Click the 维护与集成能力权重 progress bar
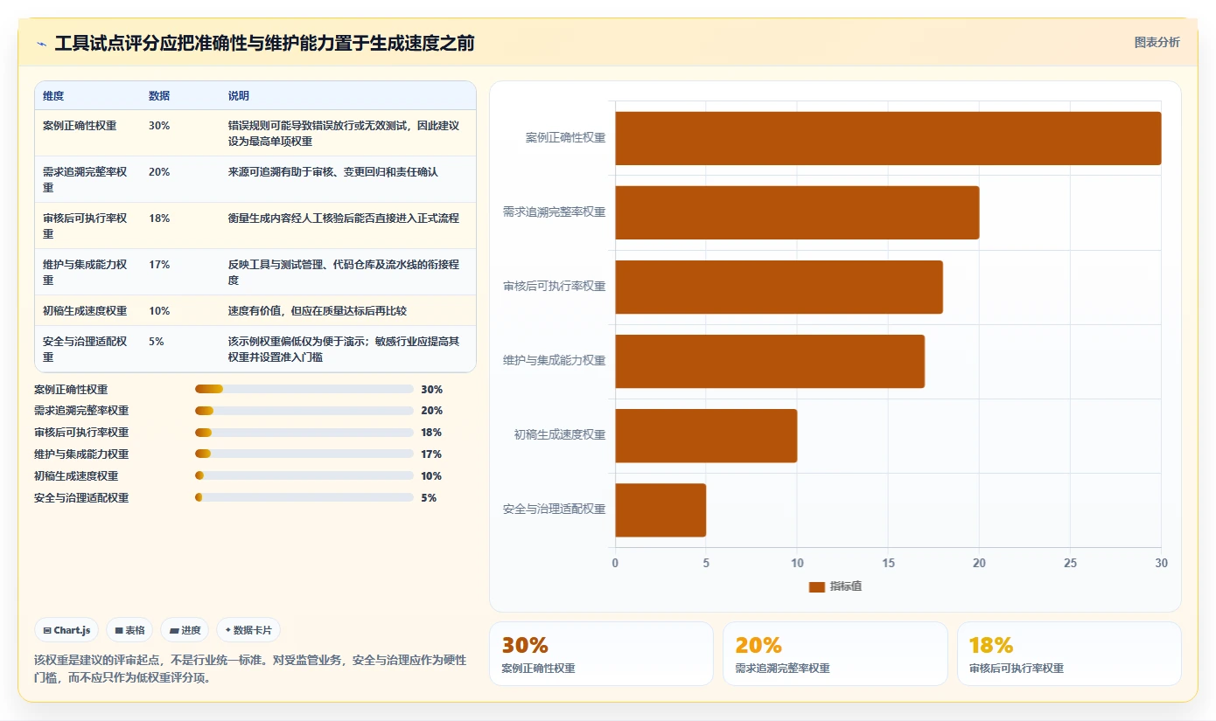1216x721 pixels. tap(304, 454)
